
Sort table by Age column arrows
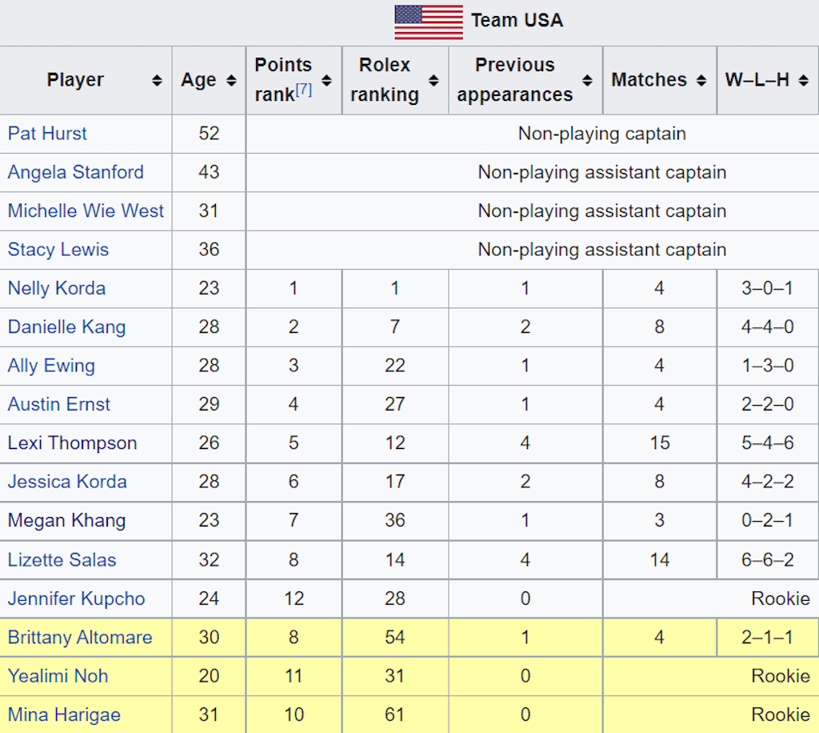pyautogui.click(x=231, y=80)
